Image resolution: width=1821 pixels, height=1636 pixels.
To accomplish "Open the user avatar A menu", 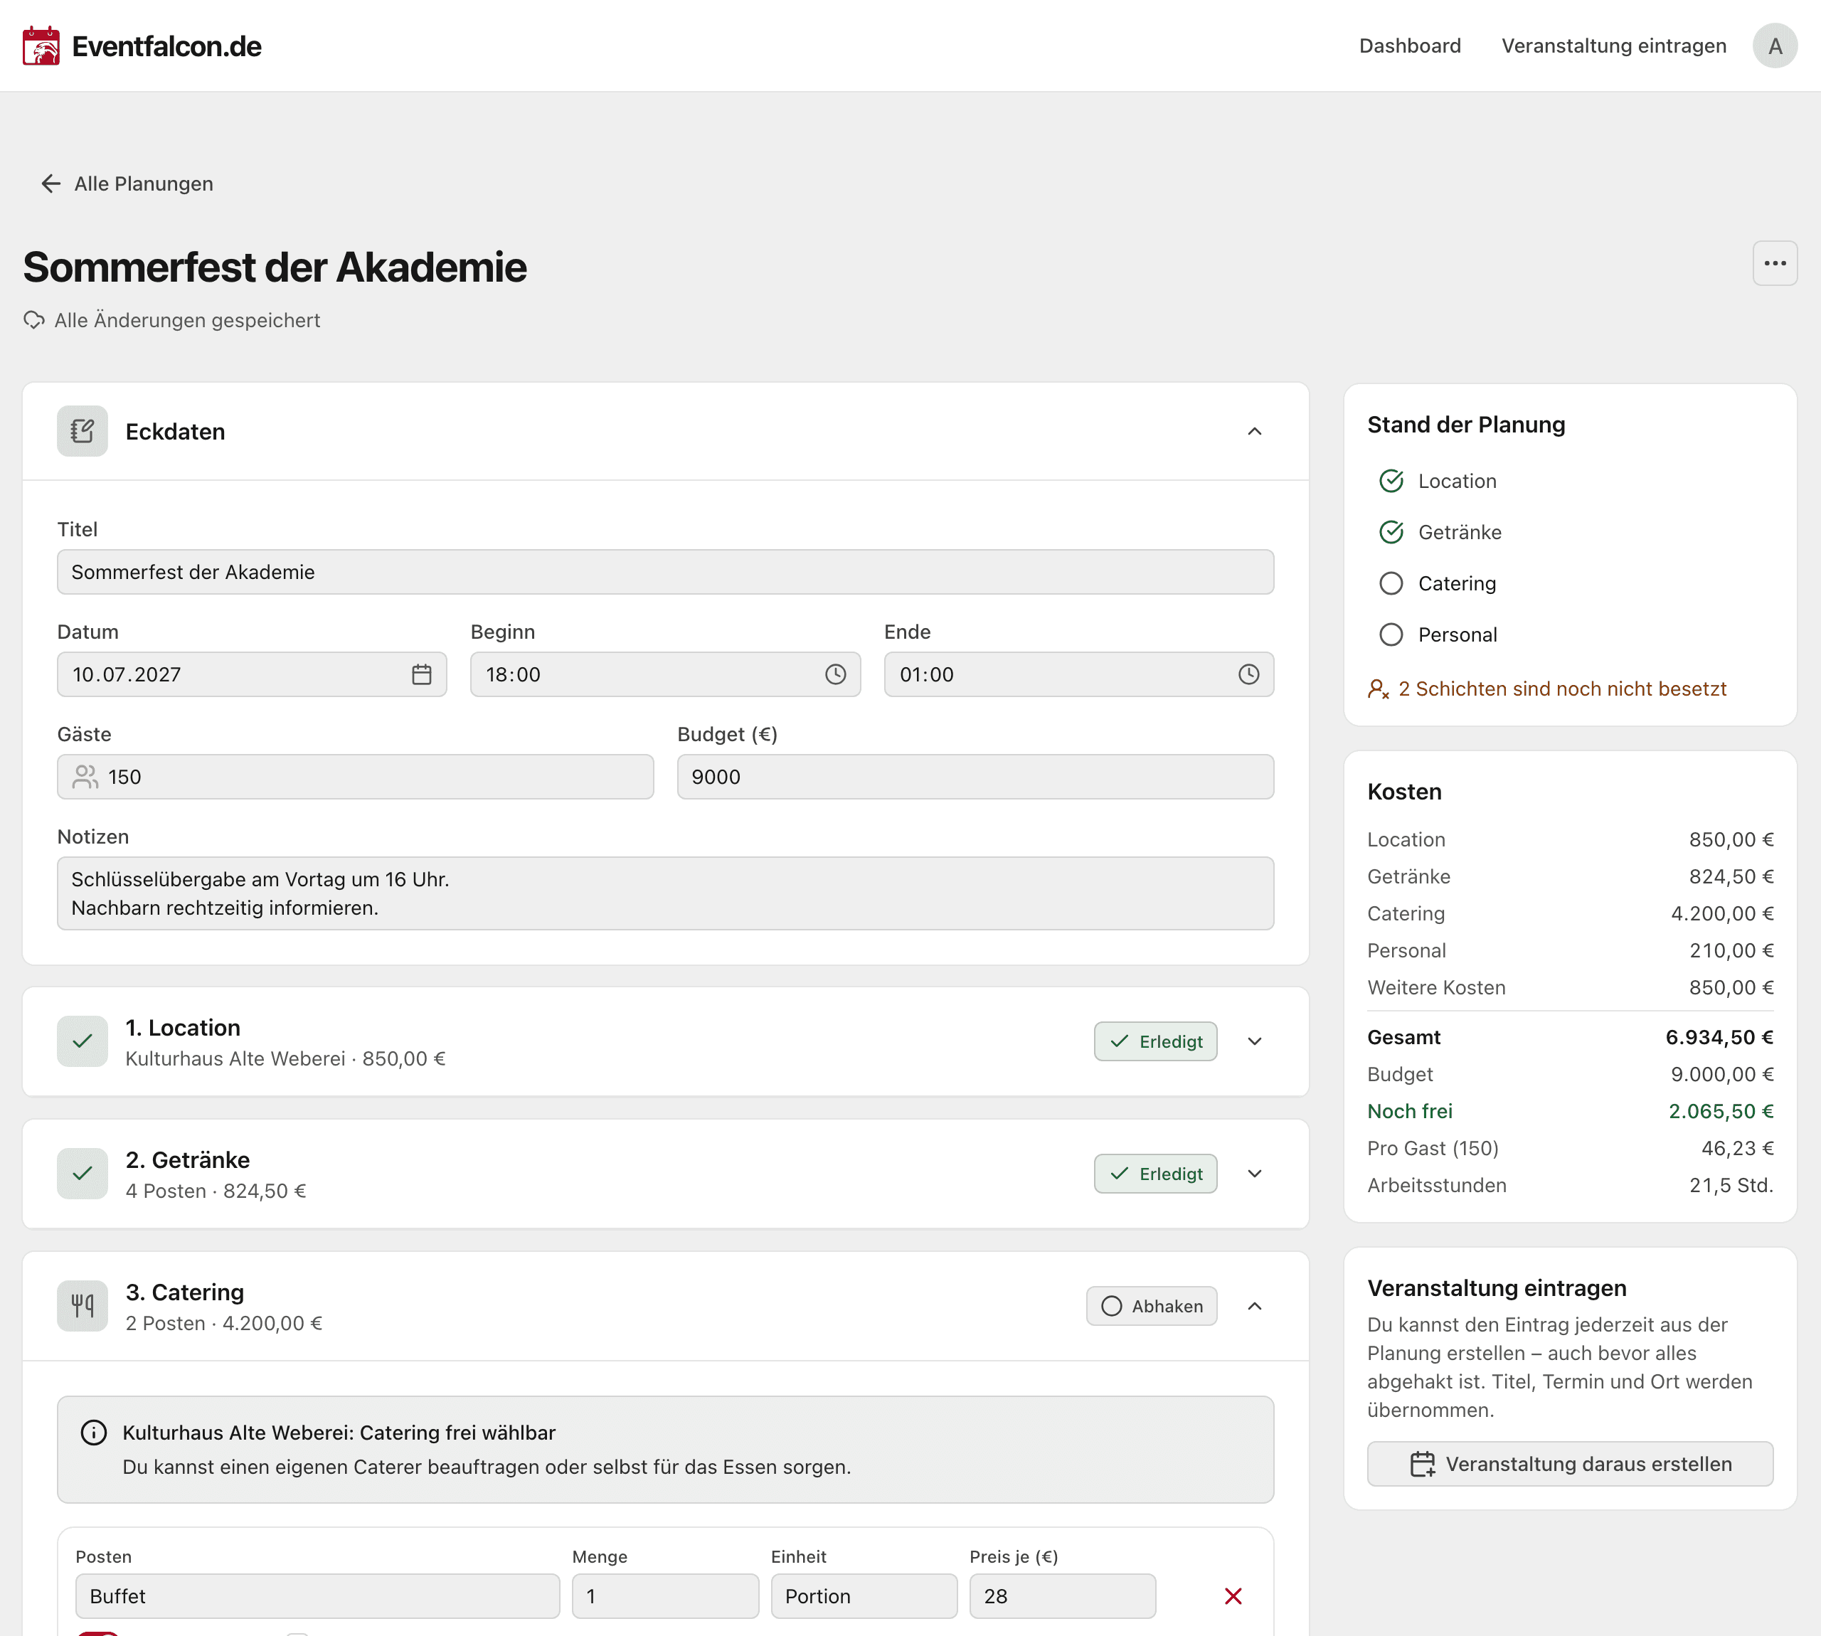I will 1774,46.
